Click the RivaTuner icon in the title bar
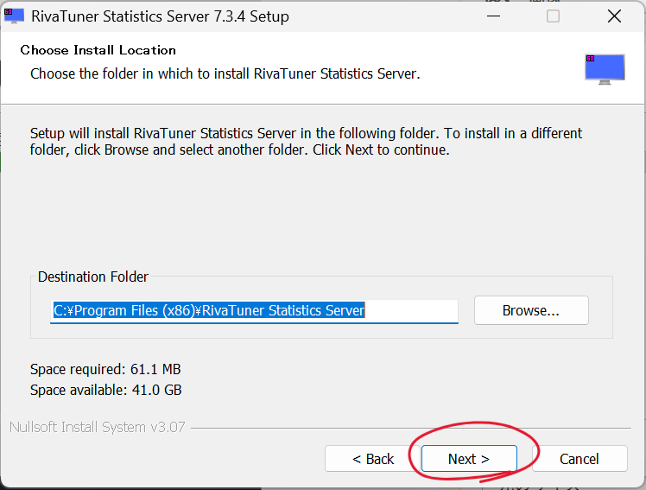The height and width of the screenshot is (490, 646). coord(14,16)
